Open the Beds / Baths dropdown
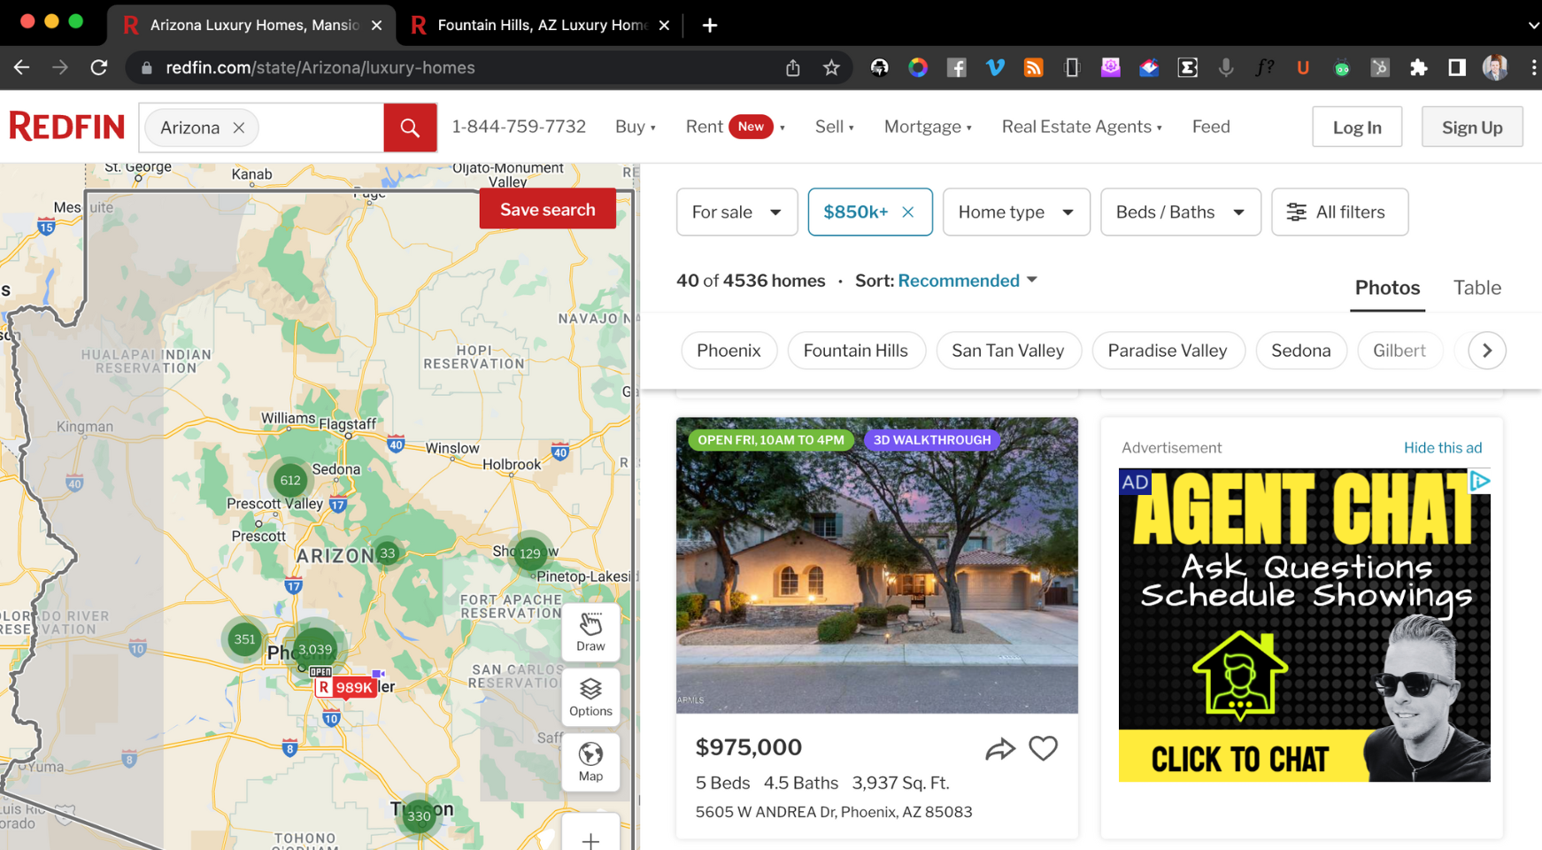The width and height of the screenshot is (1542, 850). (1180, 212)
